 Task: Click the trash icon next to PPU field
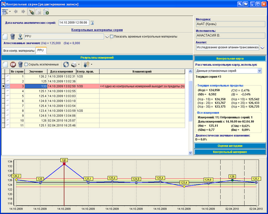[x=13, y=36]
